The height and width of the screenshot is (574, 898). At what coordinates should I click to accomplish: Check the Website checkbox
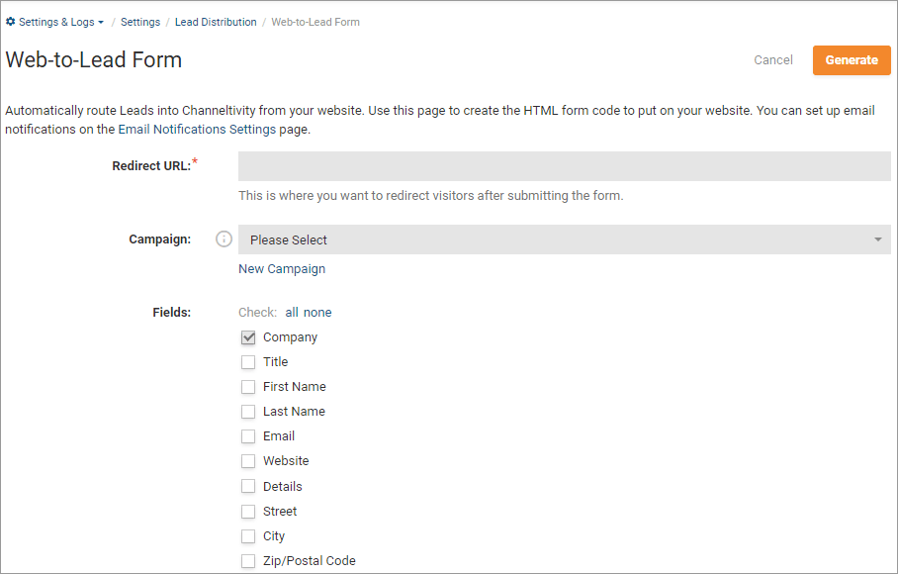pyautogui.click(x=247, y=460)
